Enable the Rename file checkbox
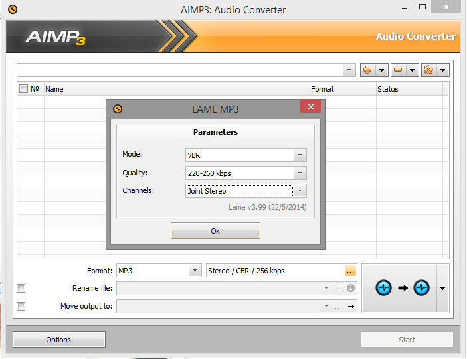467x359 pixels. tap(21, 288)
